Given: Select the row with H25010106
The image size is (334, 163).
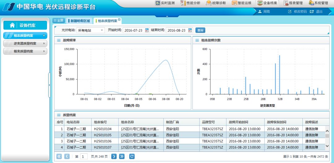Looking at the screenshot, I should (x=190, y=141).
